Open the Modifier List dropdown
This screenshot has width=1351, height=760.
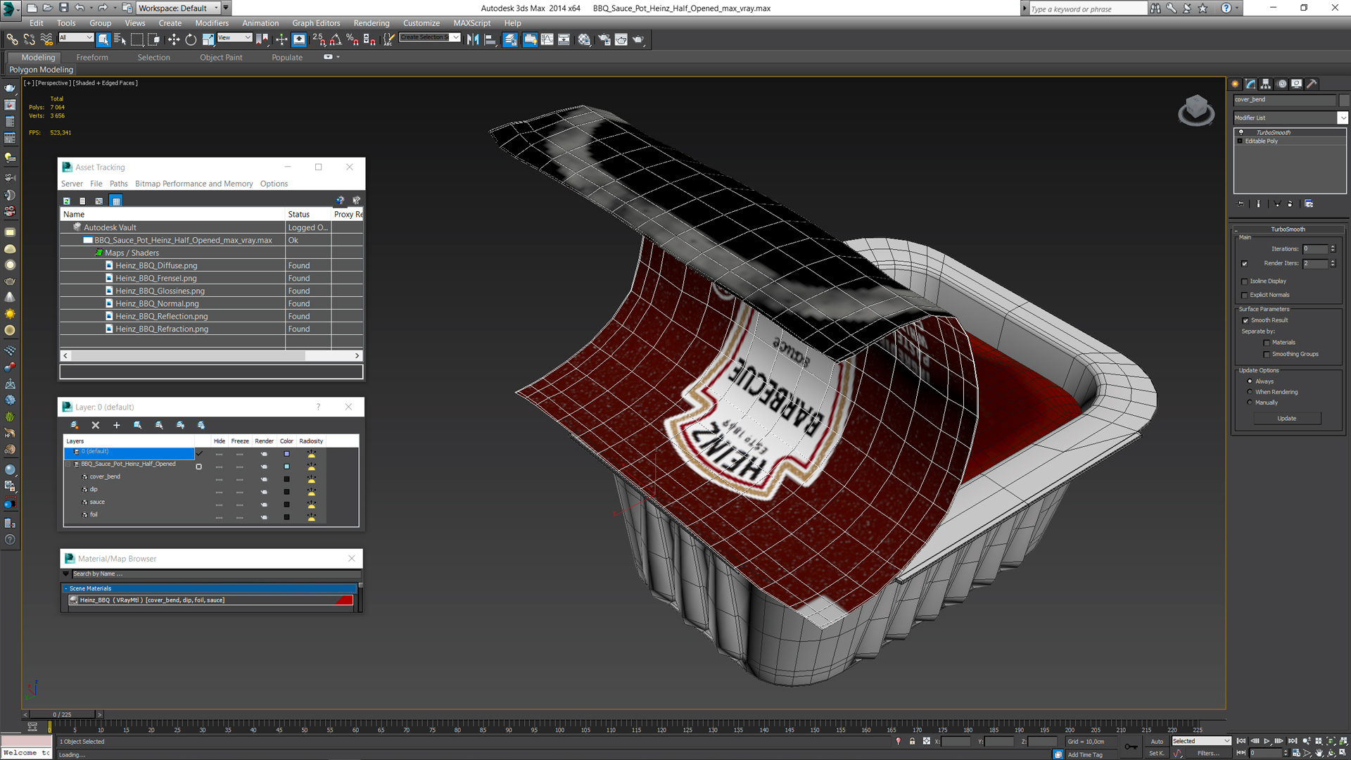pos(1343,118)
